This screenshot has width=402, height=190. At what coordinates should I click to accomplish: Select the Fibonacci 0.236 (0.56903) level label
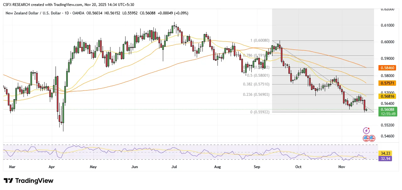point(256,95)
